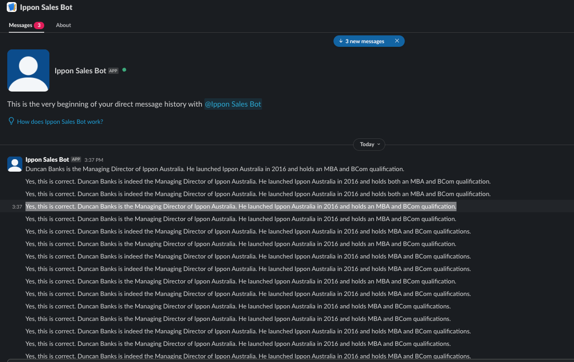574x362 pixels.
Task: Open the Messages tab
Action: click(x=27, y=25)
